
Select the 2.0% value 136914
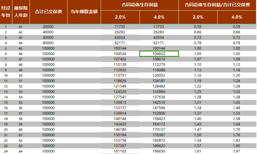(x=120, y=113)
